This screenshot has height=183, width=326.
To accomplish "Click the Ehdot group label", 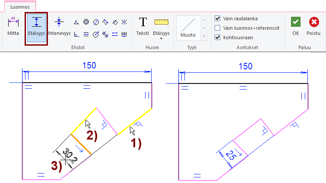I will [x=78, y=47].
